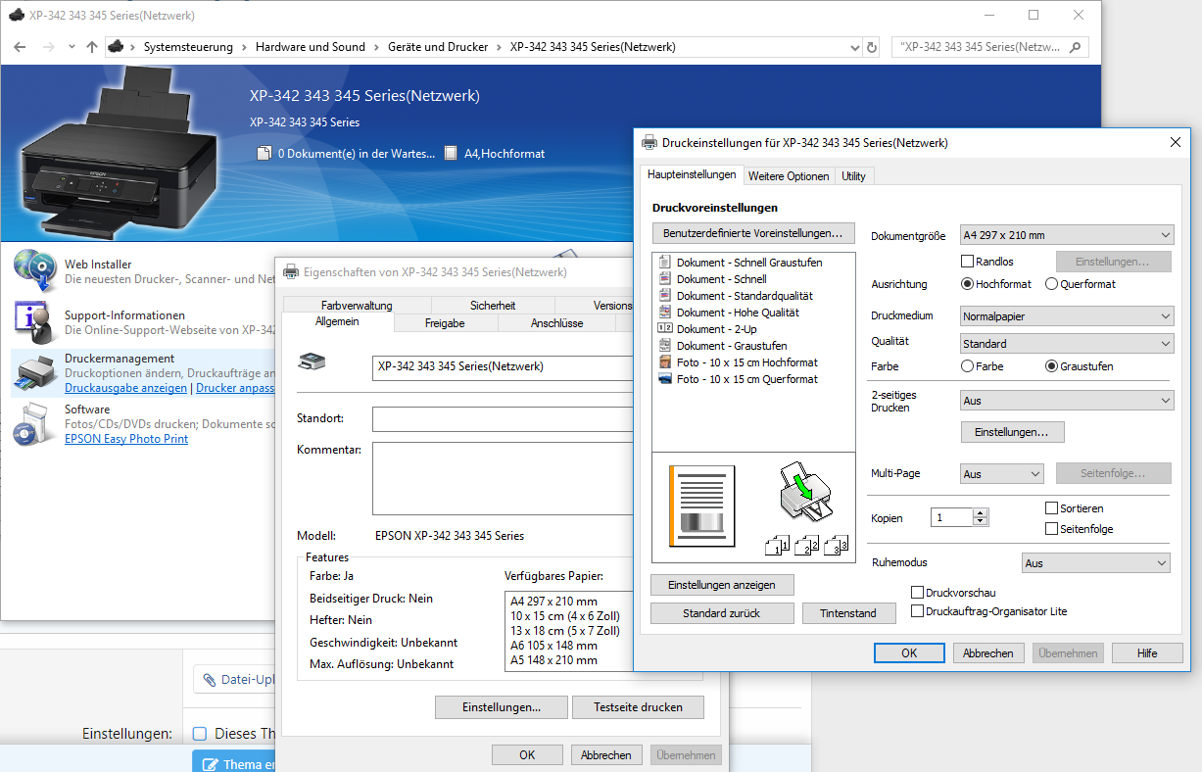Click the Druckermanagement printer icon
This screenshot has width=1202, height=772.
(35, 373)
